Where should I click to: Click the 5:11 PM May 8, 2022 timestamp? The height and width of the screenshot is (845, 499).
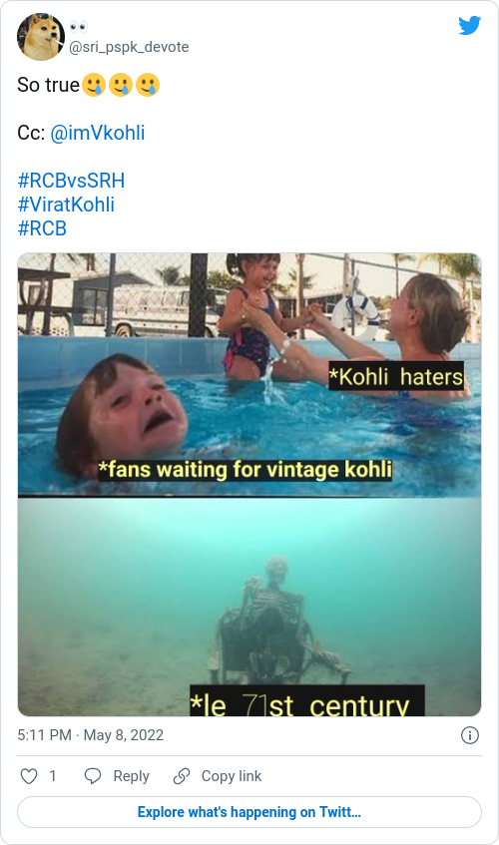91,735
